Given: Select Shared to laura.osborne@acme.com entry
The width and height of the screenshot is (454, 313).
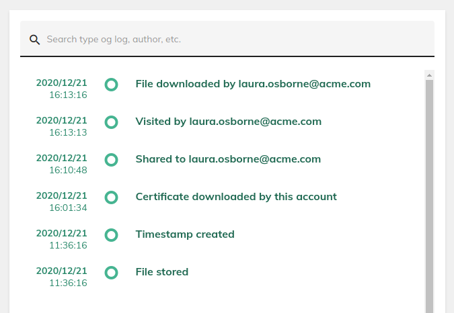Looking at the screenshot, I should [228, 159].
